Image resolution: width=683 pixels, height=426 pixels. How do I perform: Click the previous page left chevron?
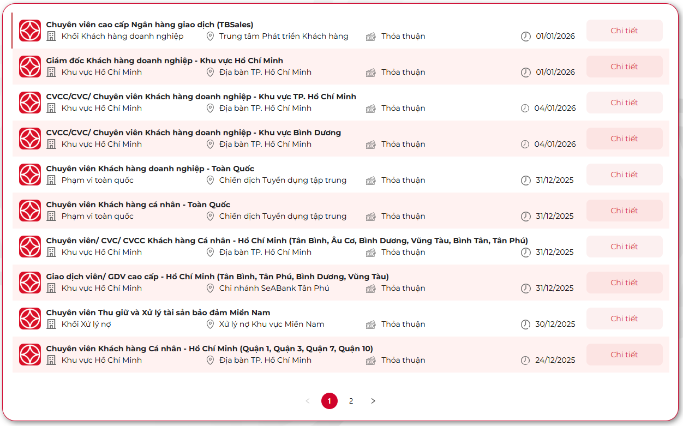pyautogui.click(x=308, y=401)
